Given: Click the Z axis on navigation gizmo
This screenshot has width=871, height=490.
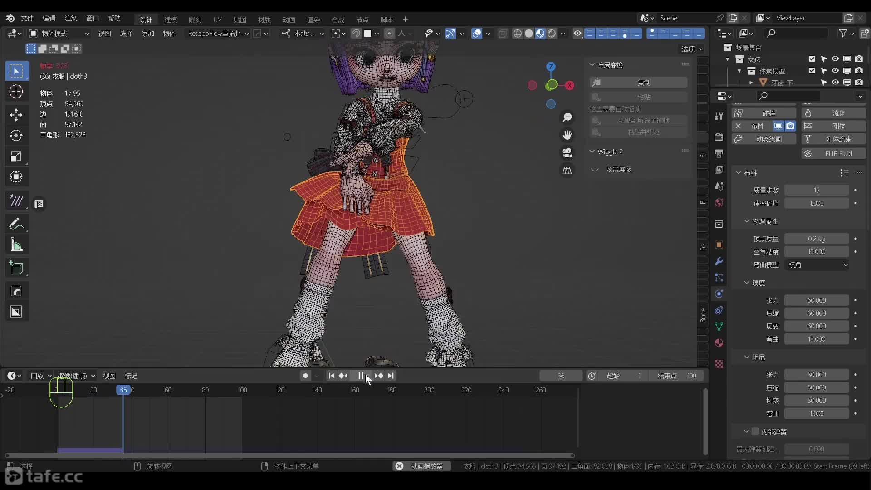Looking at the screenshot, I should [x=551, y=66].
